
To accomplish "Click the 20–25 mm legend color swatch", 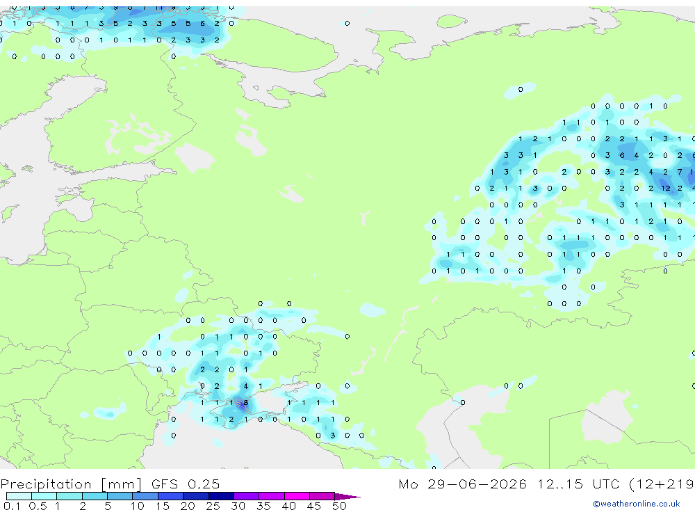I will (x=196, y=496).
